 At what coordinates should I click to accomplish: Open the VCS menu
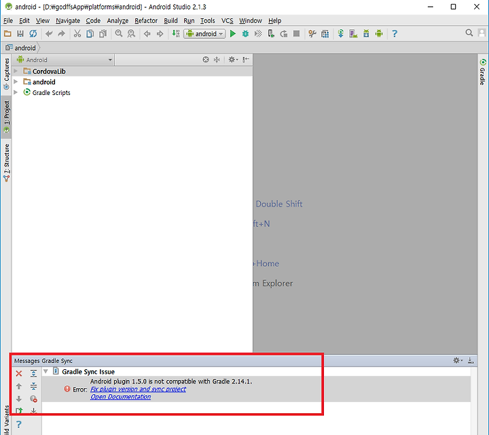(x=227, y=20)
